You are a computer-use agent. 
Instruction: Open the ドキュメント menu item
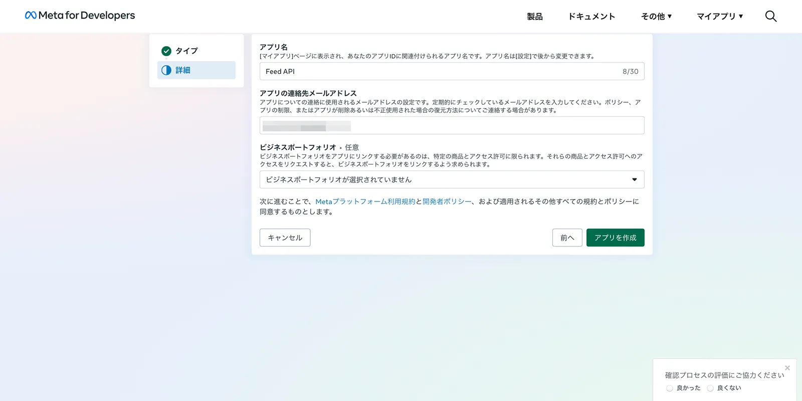[x=591, y=17]
